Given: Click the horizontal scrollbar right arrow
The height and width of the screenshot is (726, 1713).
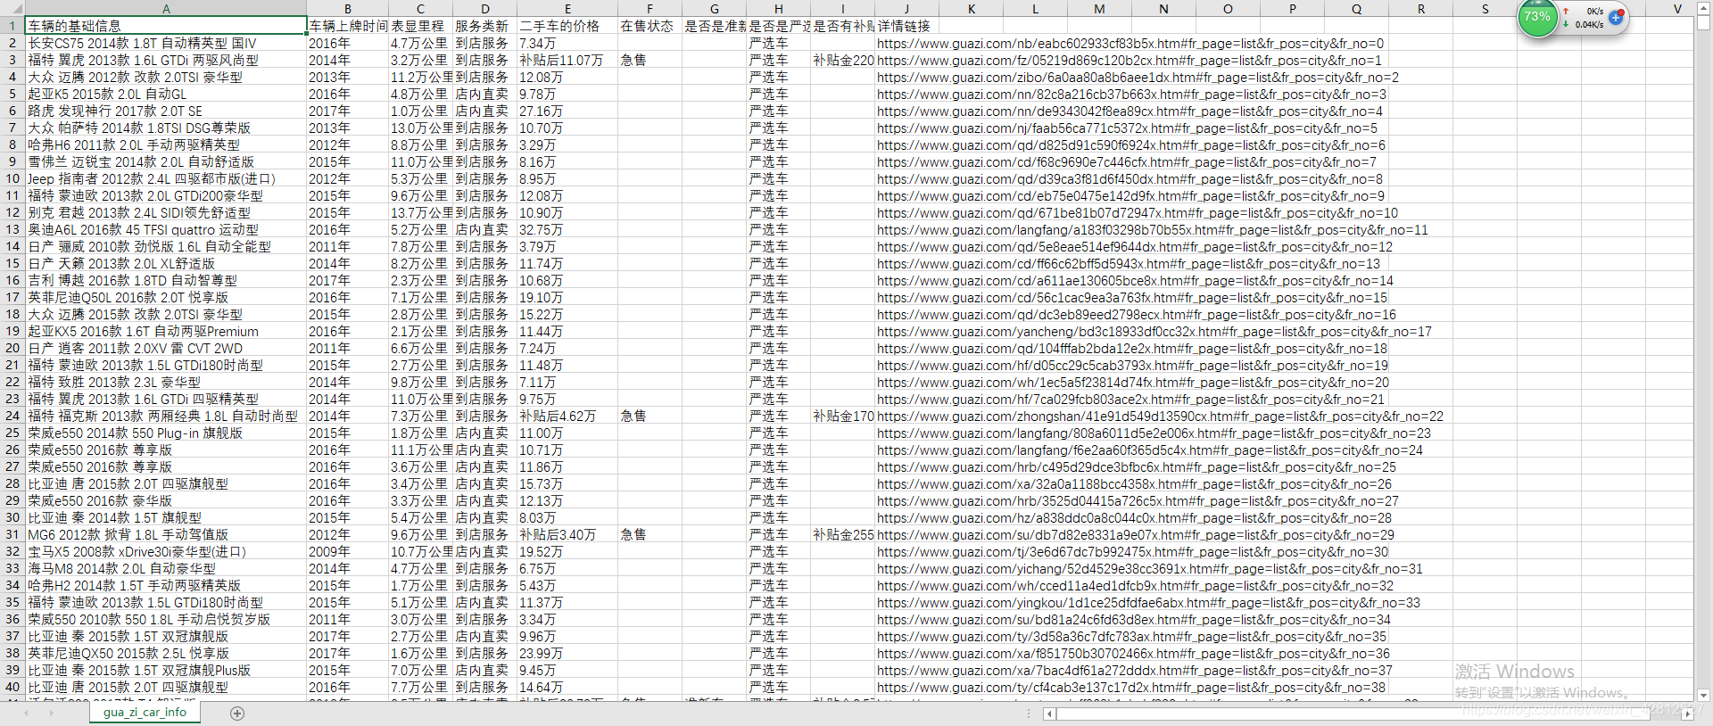Looking at the screenshot, I should [x=1688, y=714].
